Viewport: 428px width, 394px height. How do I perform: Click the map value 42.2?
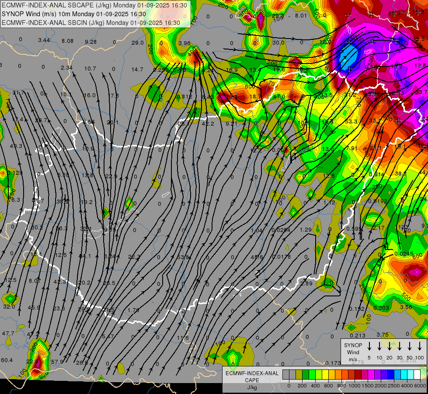pos(208,123)
